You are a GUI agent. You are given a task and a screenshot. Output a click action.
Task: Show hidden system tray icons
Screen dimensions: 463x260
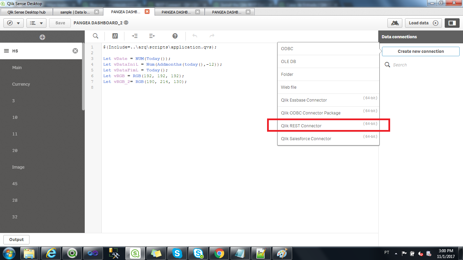[396, 253]
